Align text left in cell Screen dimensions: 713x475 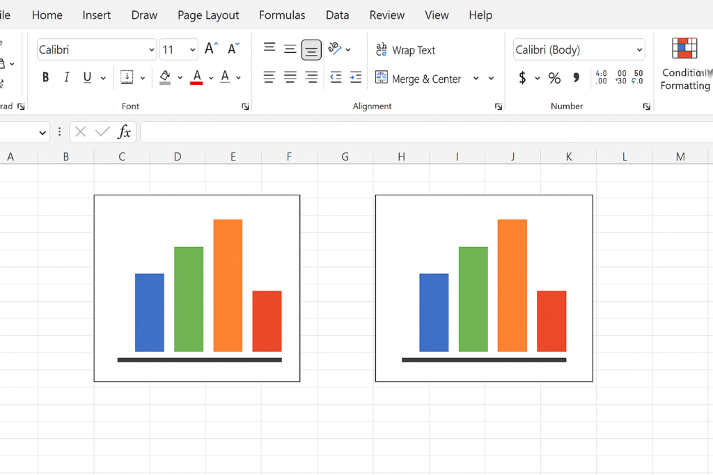(269, 77)
